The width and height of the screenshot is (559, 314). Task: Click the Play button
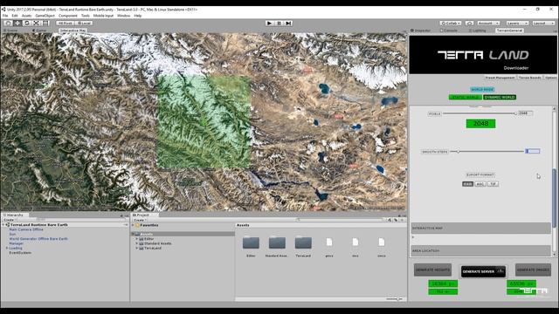coord(270,24)
